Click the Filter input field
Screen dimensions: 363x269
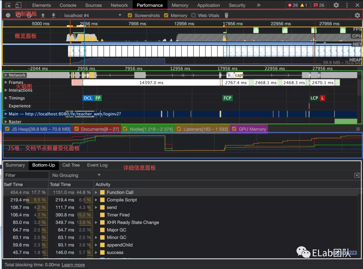tap(26, 175)
